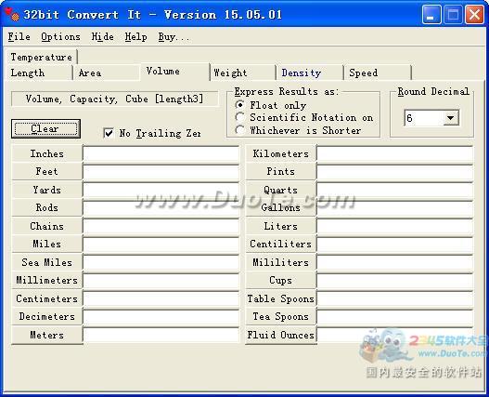This screenshot has height=397, width=489.
Task: Click the Centiliters unit button
Action: [280, 244]
